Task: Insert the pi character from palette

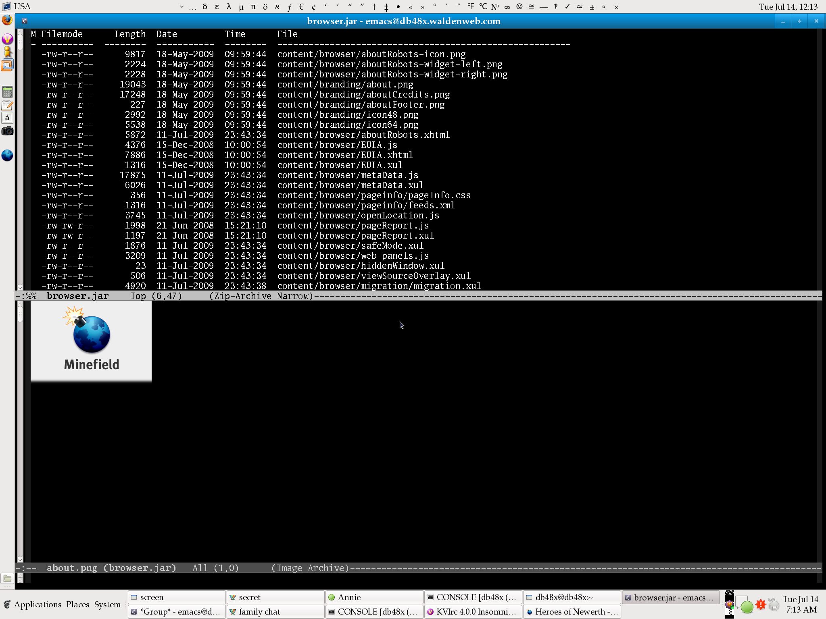Action: click(x=253, y=7)
